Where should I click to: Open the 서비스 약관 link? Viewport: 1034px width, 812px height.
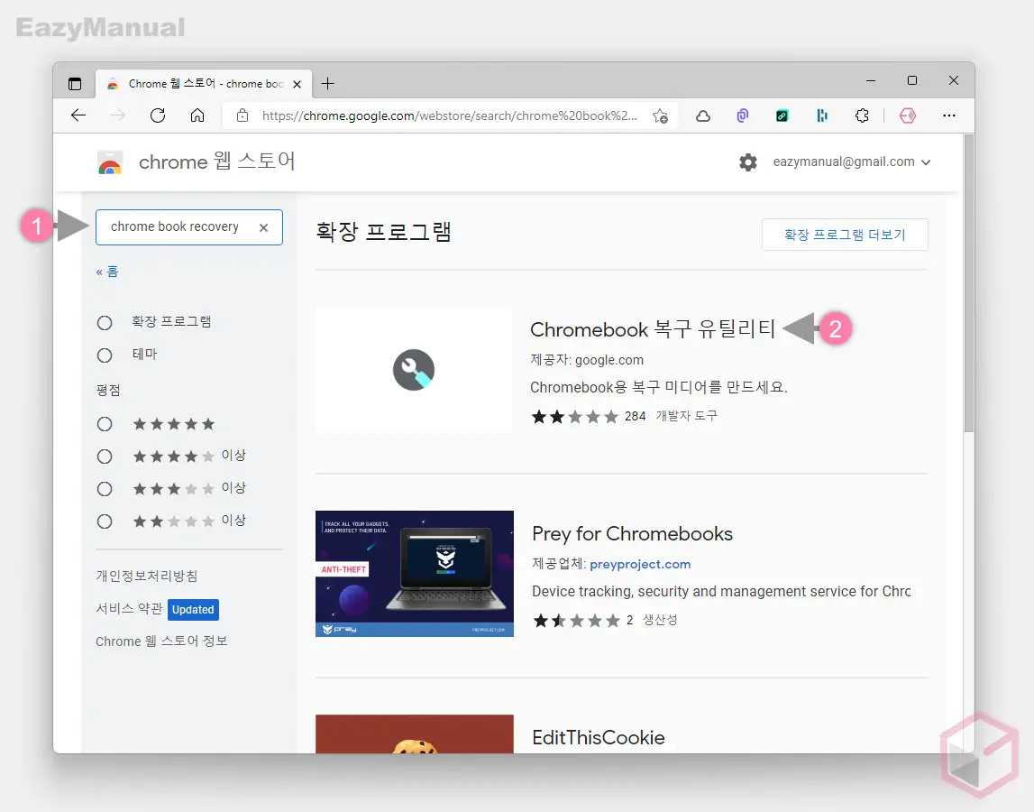pos(129,609)
